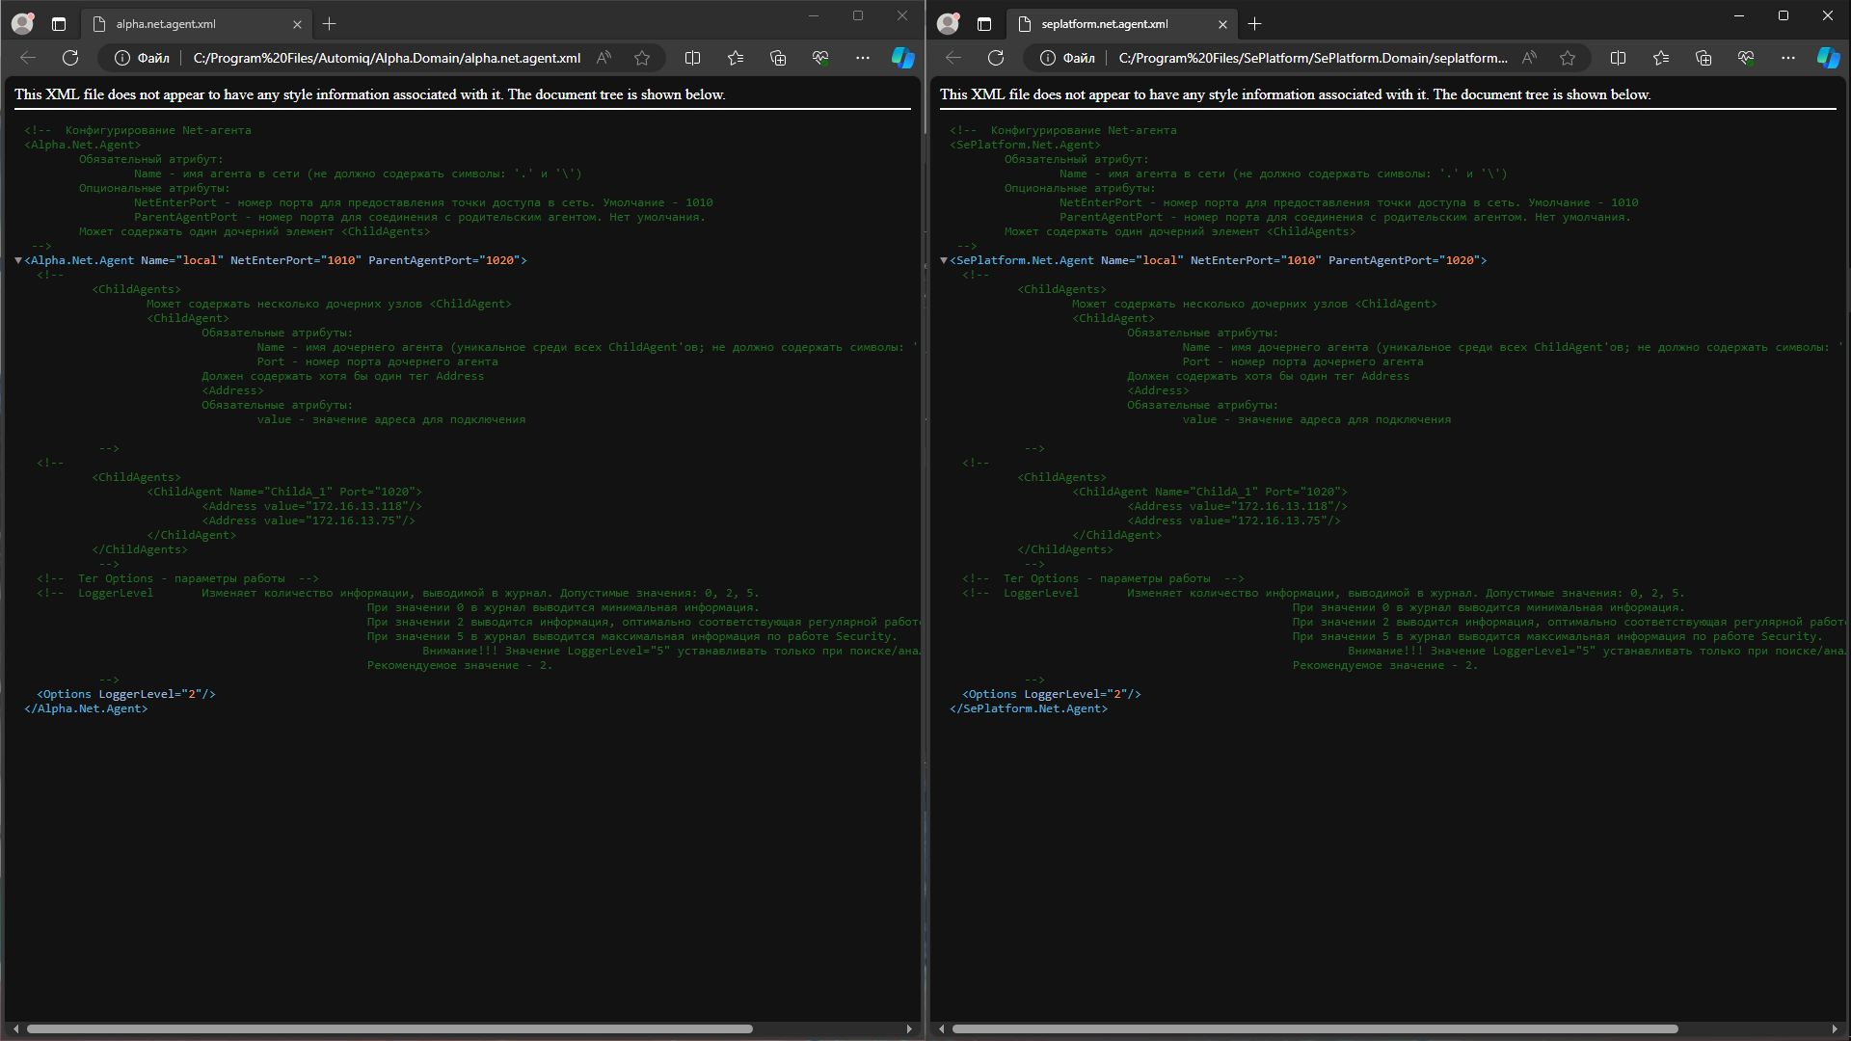
Task: Open tab actions menu in seplatform.net.agent.xml window
Action: [x=984, y=24]
